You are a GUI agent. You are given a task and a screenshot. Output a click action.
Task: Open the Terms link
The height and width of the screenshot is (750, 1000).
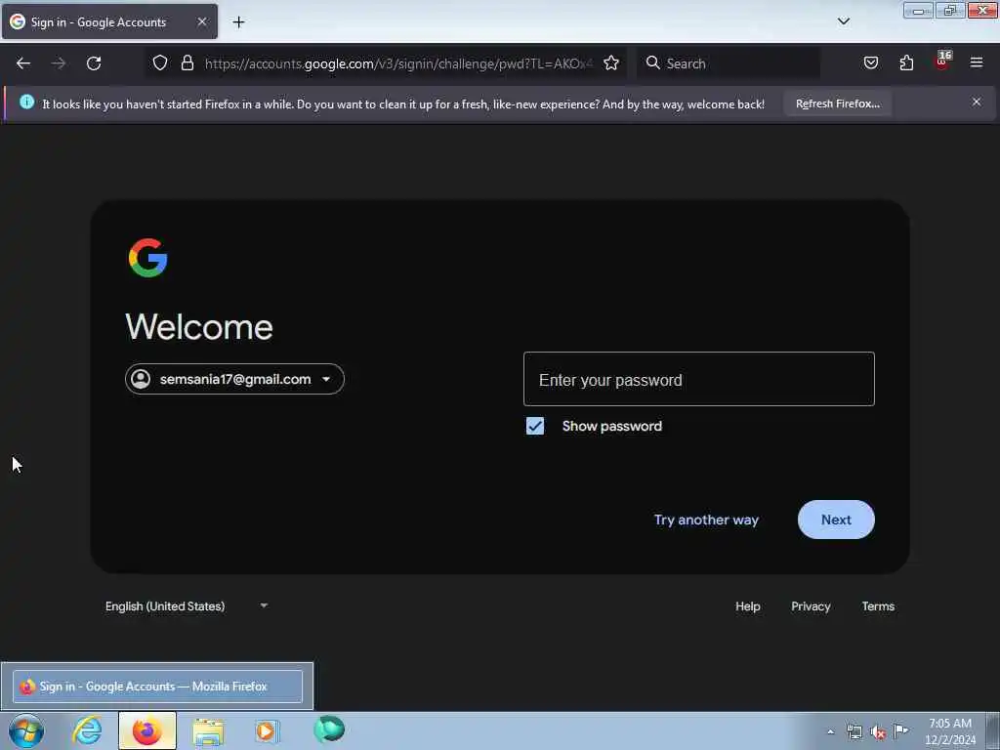878,606
